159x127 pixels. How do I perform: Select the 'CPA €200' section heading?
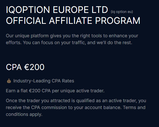25,67
